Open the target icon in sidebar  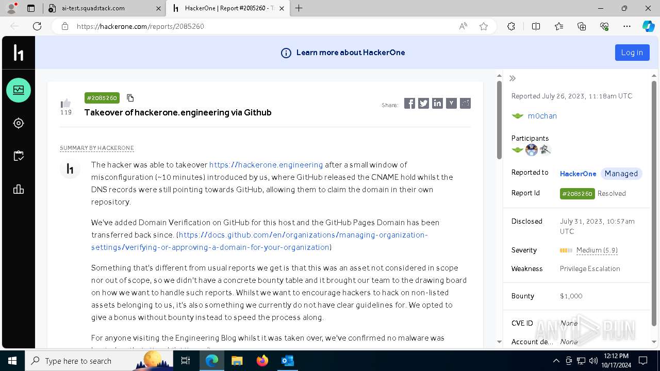[x=19, y=123]
